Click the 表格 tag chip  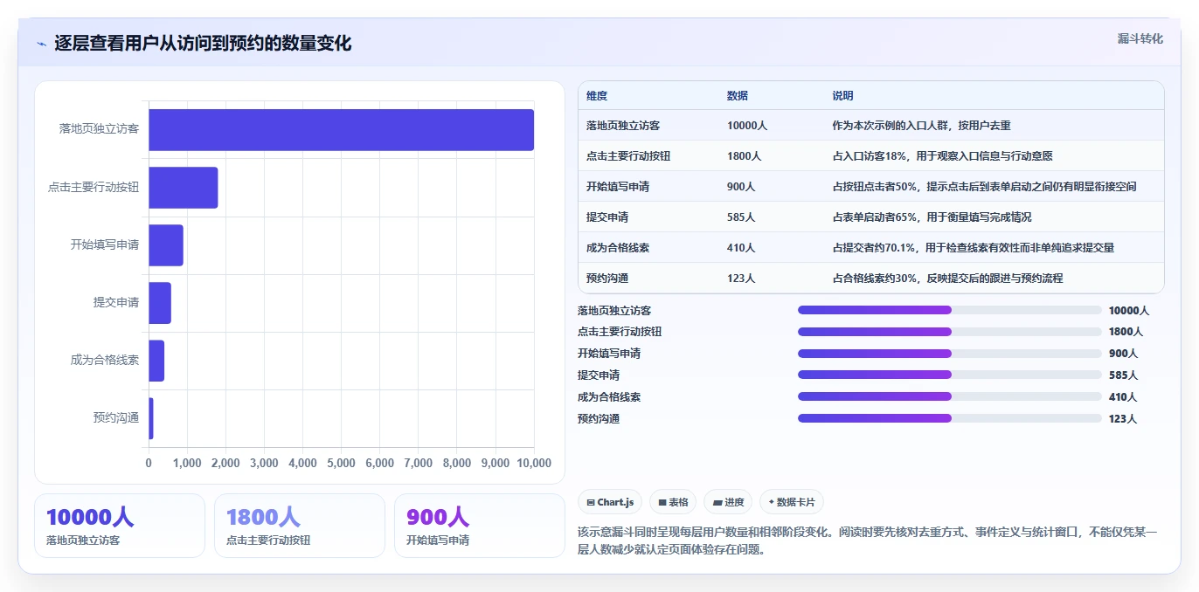(x=673, y=502)
